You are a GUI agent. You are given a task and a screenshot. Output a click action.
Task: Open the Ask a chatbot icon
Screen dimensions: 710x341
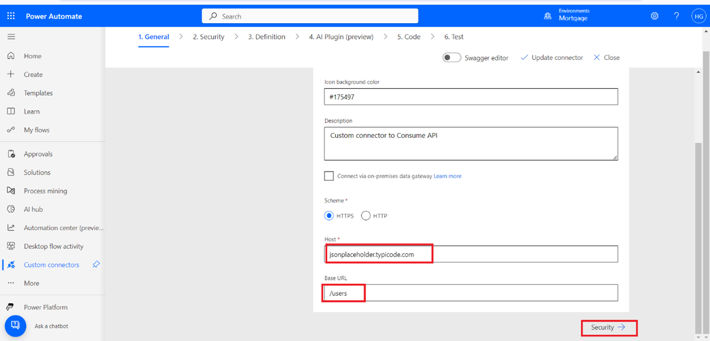pyautogui.click(x=15, y=326)
